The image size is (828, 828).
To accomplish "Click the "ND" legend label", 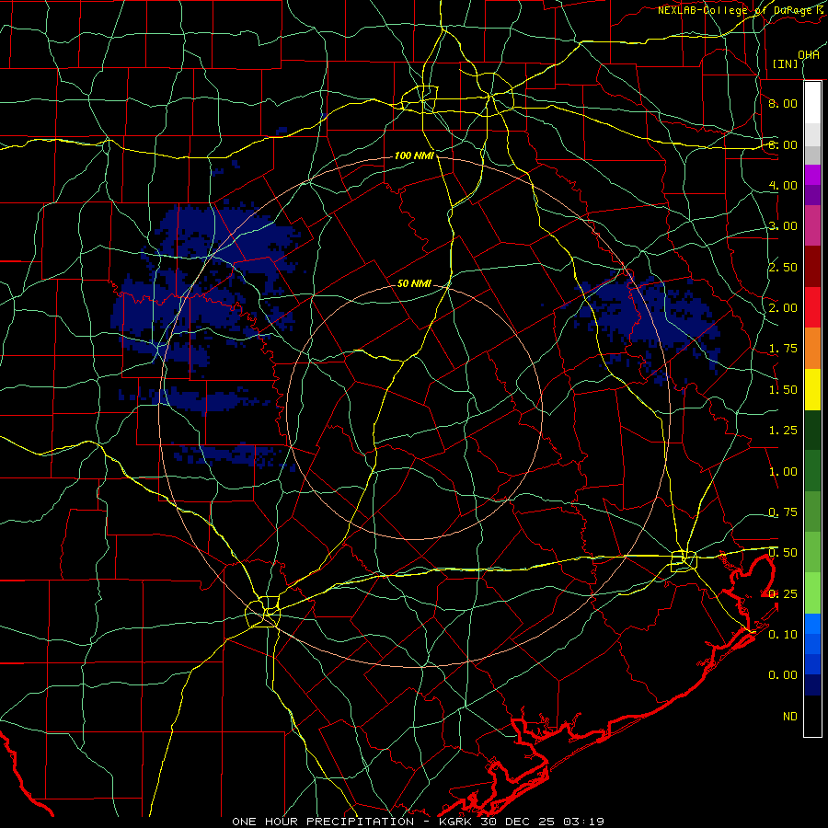I will coord(790,717).
